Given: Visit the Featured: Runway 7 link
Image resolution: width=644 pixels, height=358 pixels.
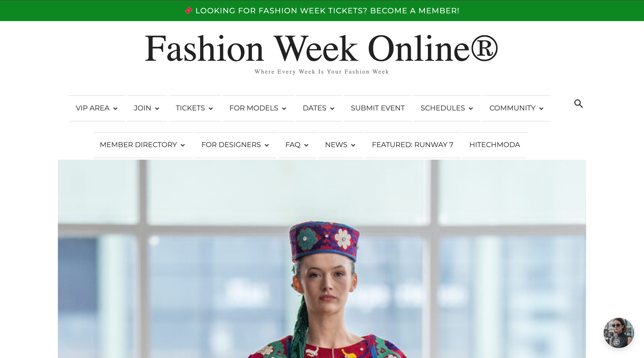Looking at the screenshot, I should click(413, 145).
